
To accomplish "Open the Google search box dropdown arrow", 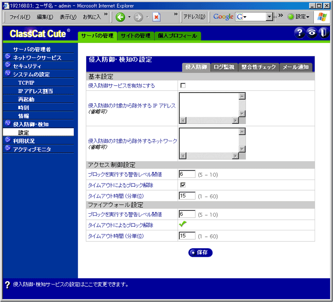I will click(269, 17).
